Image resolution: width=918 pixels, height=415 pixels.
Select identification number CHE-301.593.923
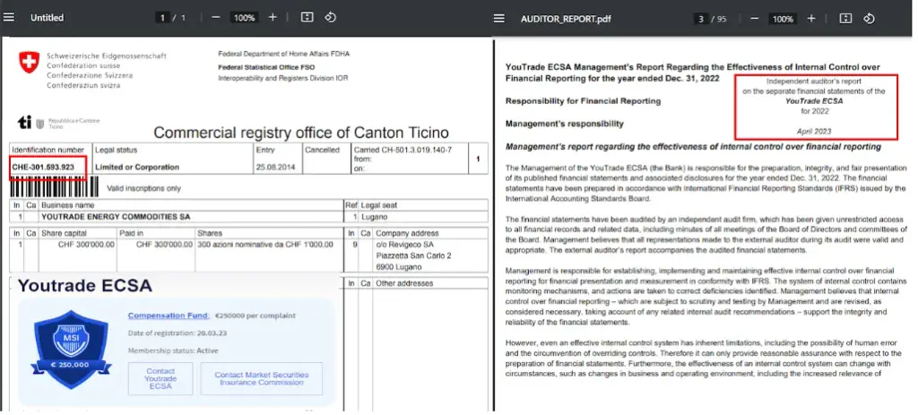[x=43, y=168]
